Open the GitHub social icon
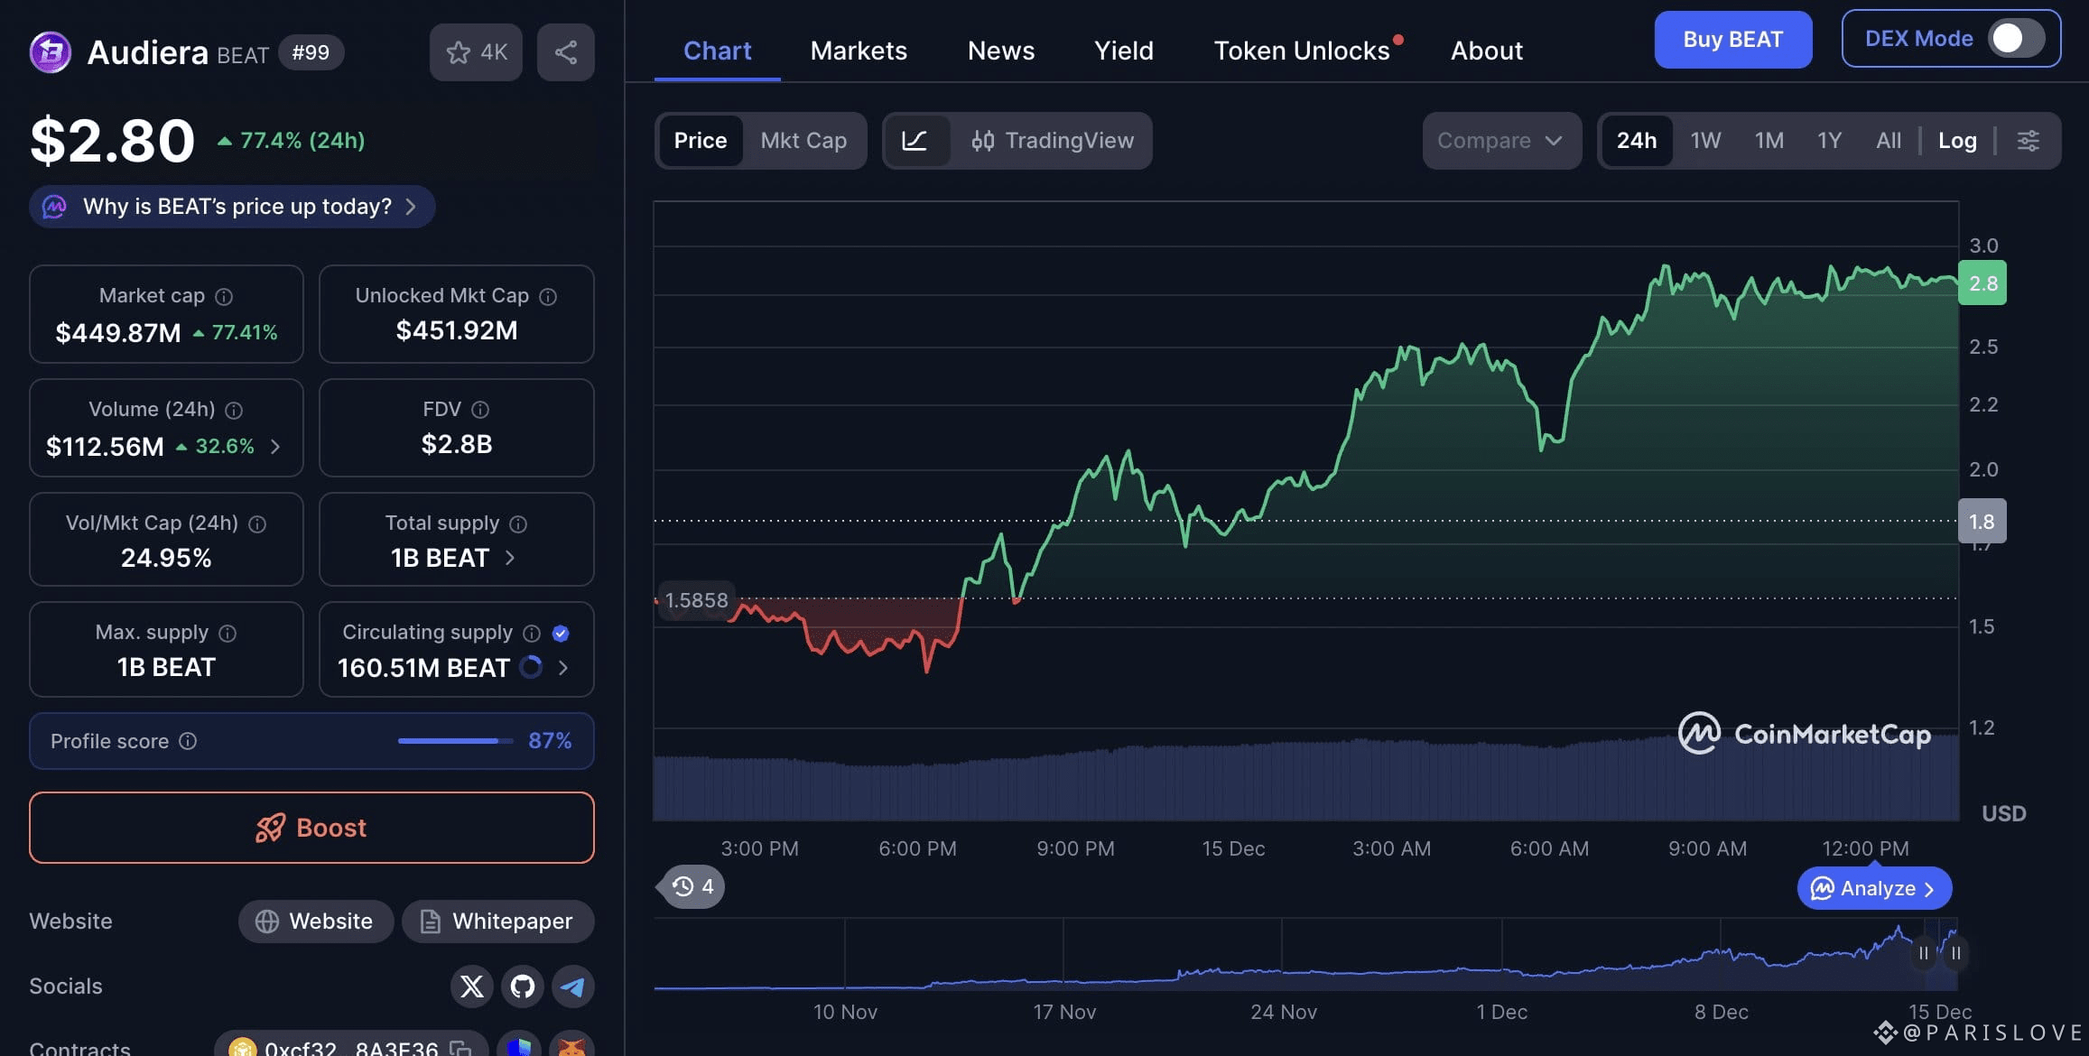Image resolution: width=2089 pixels, height=1056 pixels. (x=523, y=986)
